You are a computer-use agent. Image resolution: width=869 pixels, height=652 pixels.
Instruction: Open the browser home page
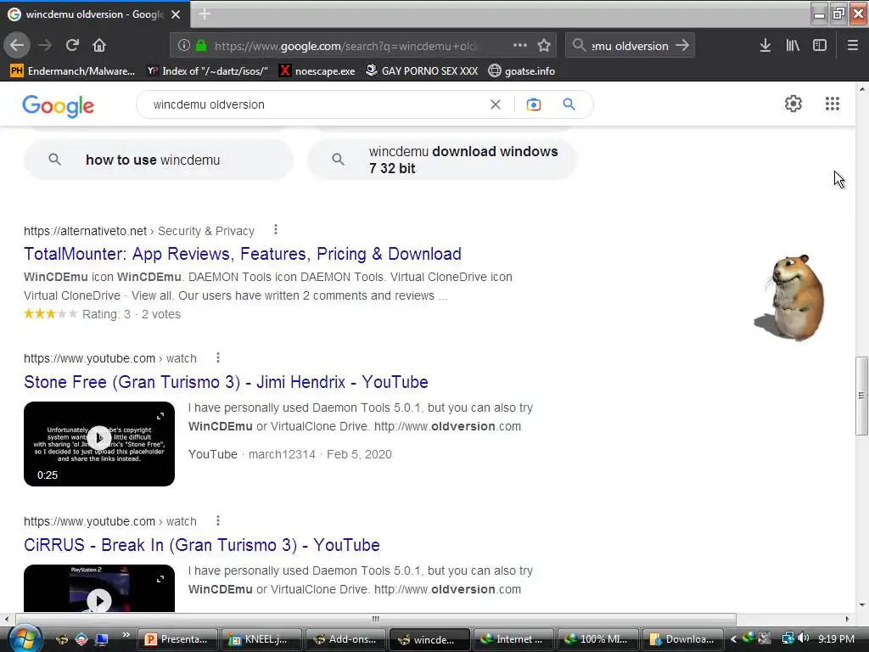tap(99, 45)
